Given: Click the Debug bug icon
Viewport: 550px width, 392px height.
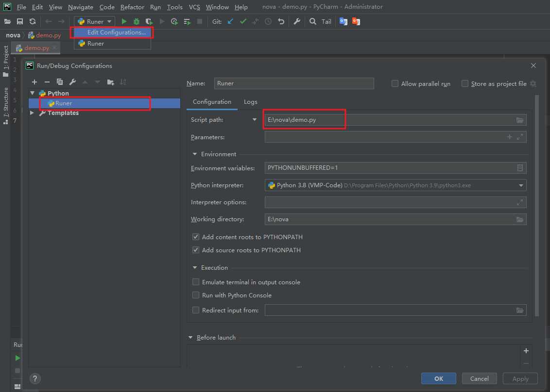Looking at the screenshot, I should pyautogui.click(x=137, y=21).
